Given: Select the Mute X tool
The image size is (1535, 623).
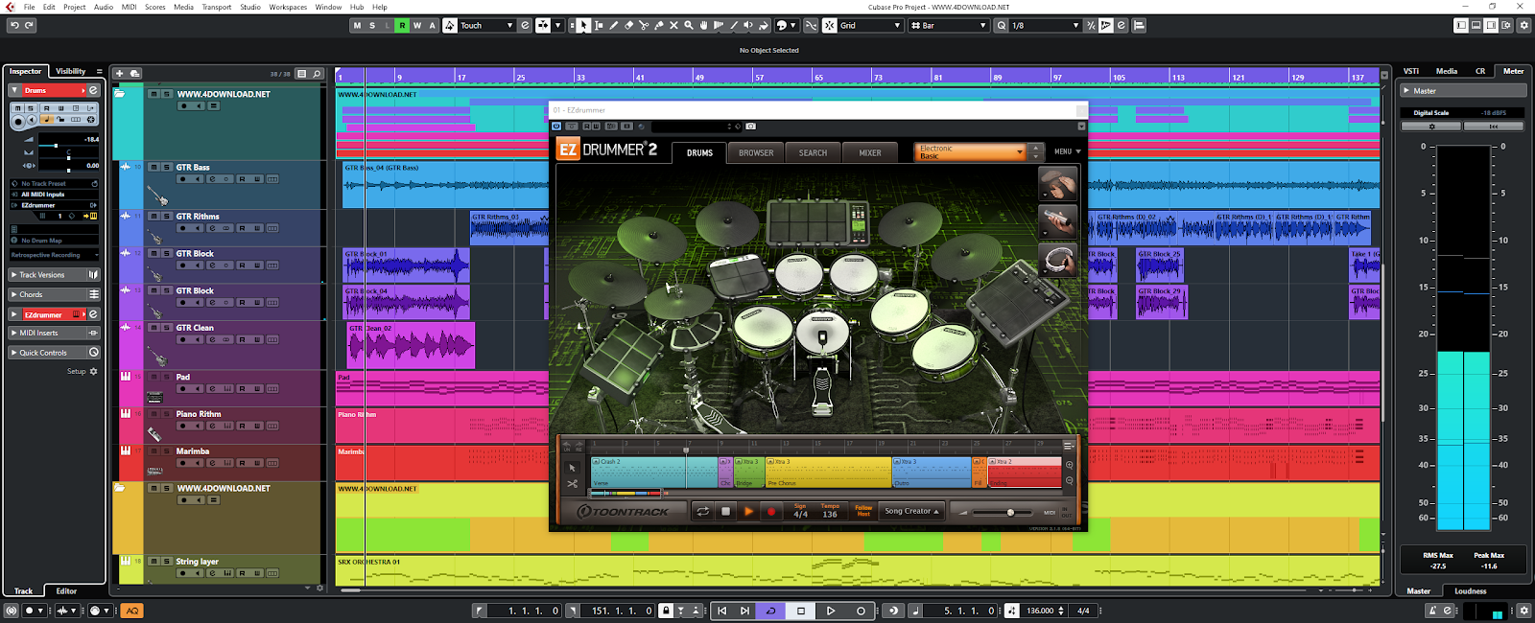Looking at the screenshot, I should (x=673, y=26).
